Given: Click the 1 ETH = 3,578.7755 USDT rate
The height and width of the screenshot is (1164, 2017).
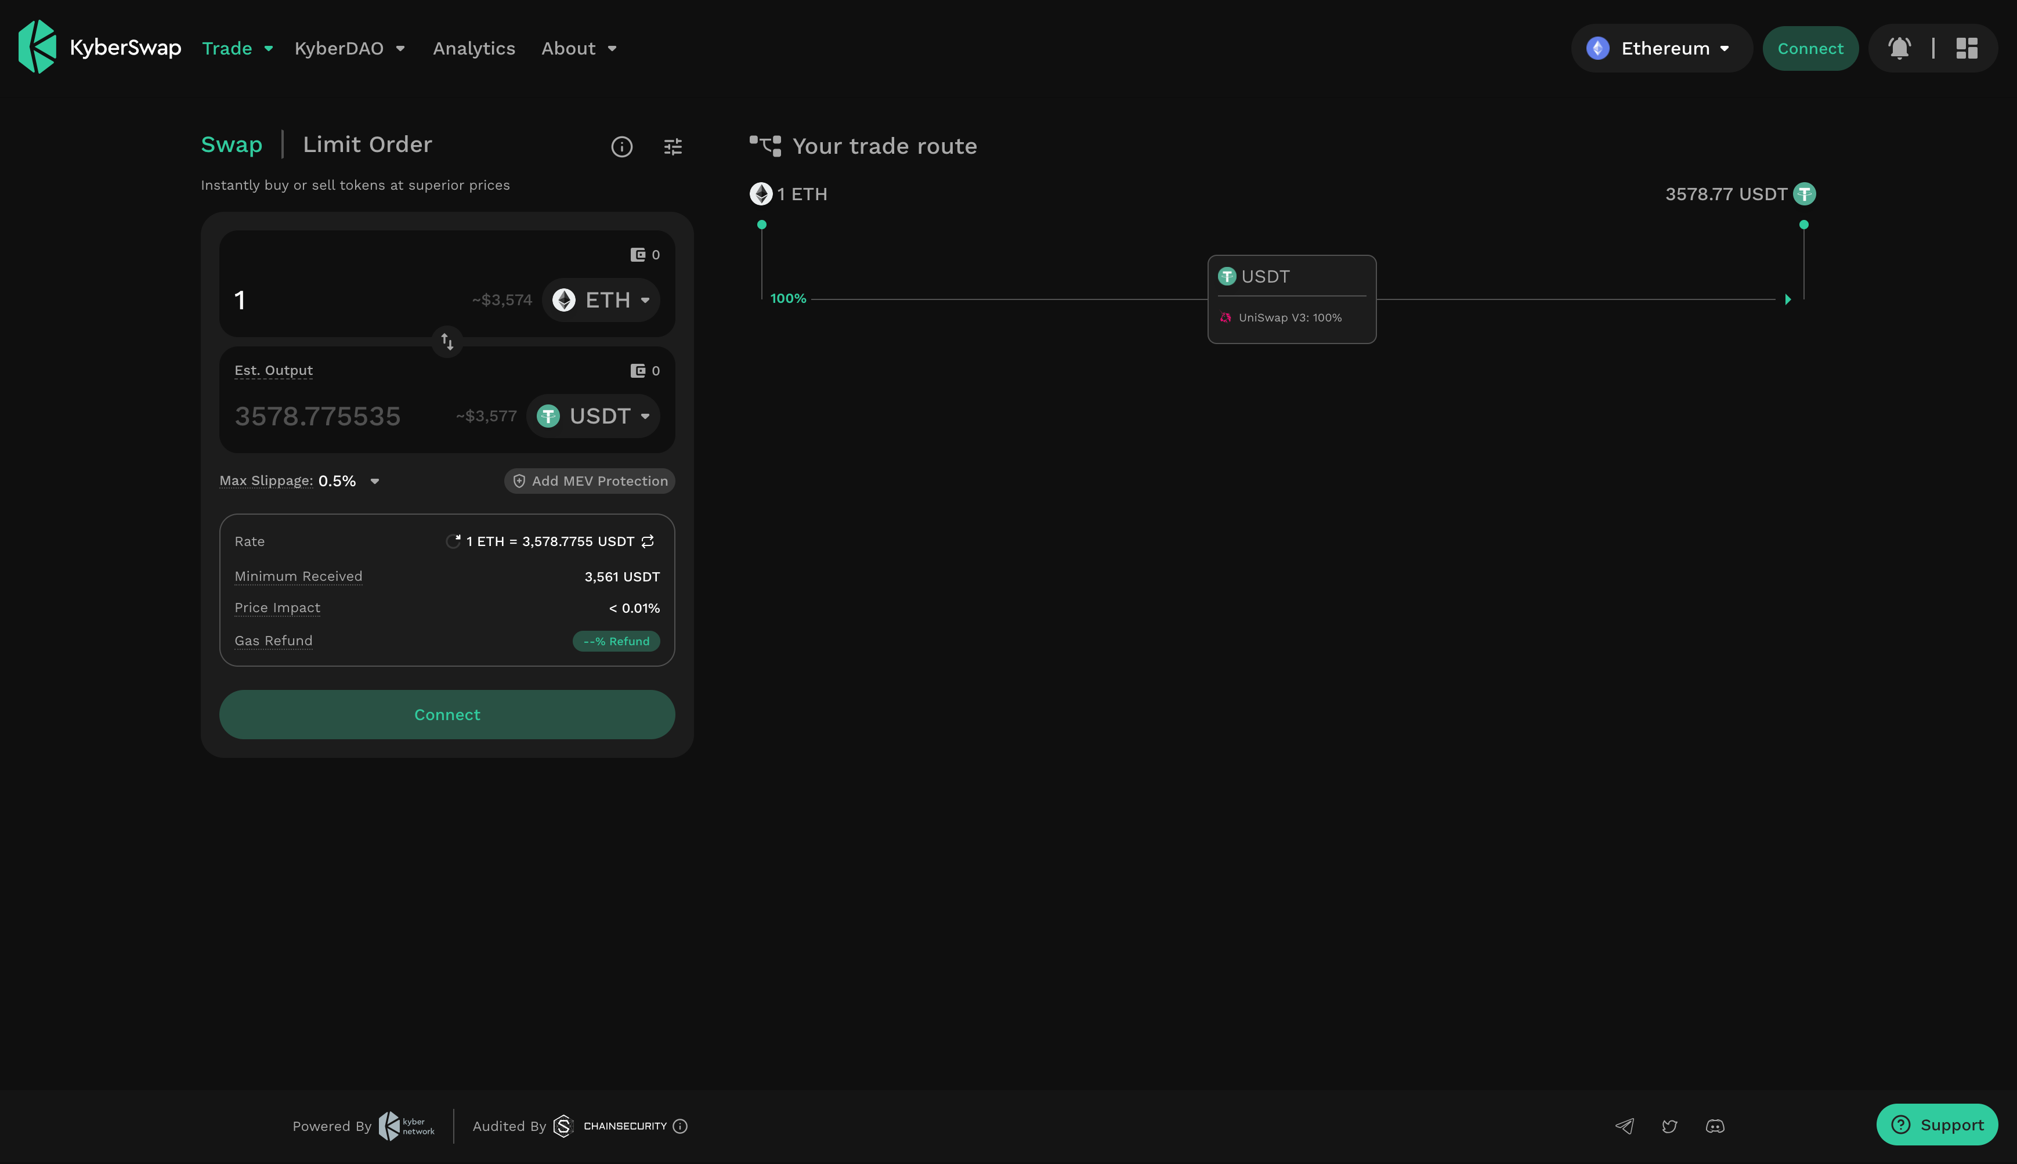Looking at the screenshot, I should click(x=550, y=541).
